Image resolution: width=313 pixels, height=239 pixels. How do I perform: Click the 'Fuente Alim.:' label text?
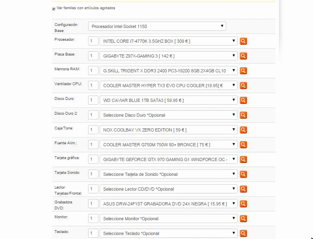pyautogui.click(x=66, y=143)
